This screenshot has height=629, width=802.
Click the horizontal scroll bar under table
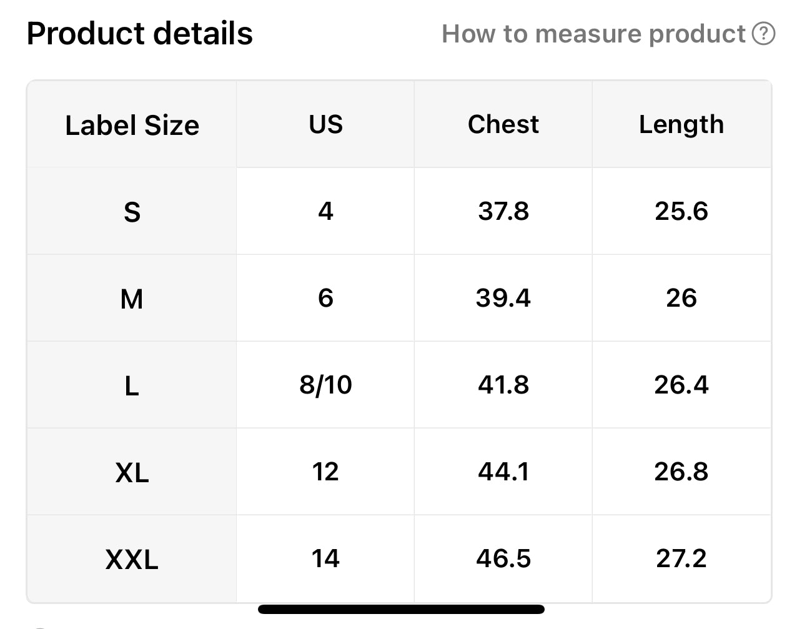point(401,609)
